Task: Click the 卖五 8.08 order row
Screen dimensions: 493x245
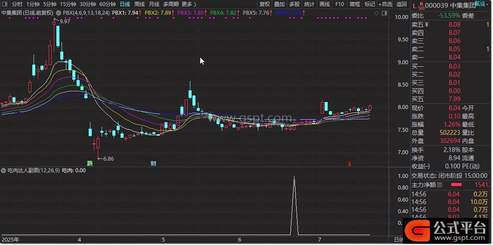Action: (x=451, y=25)
